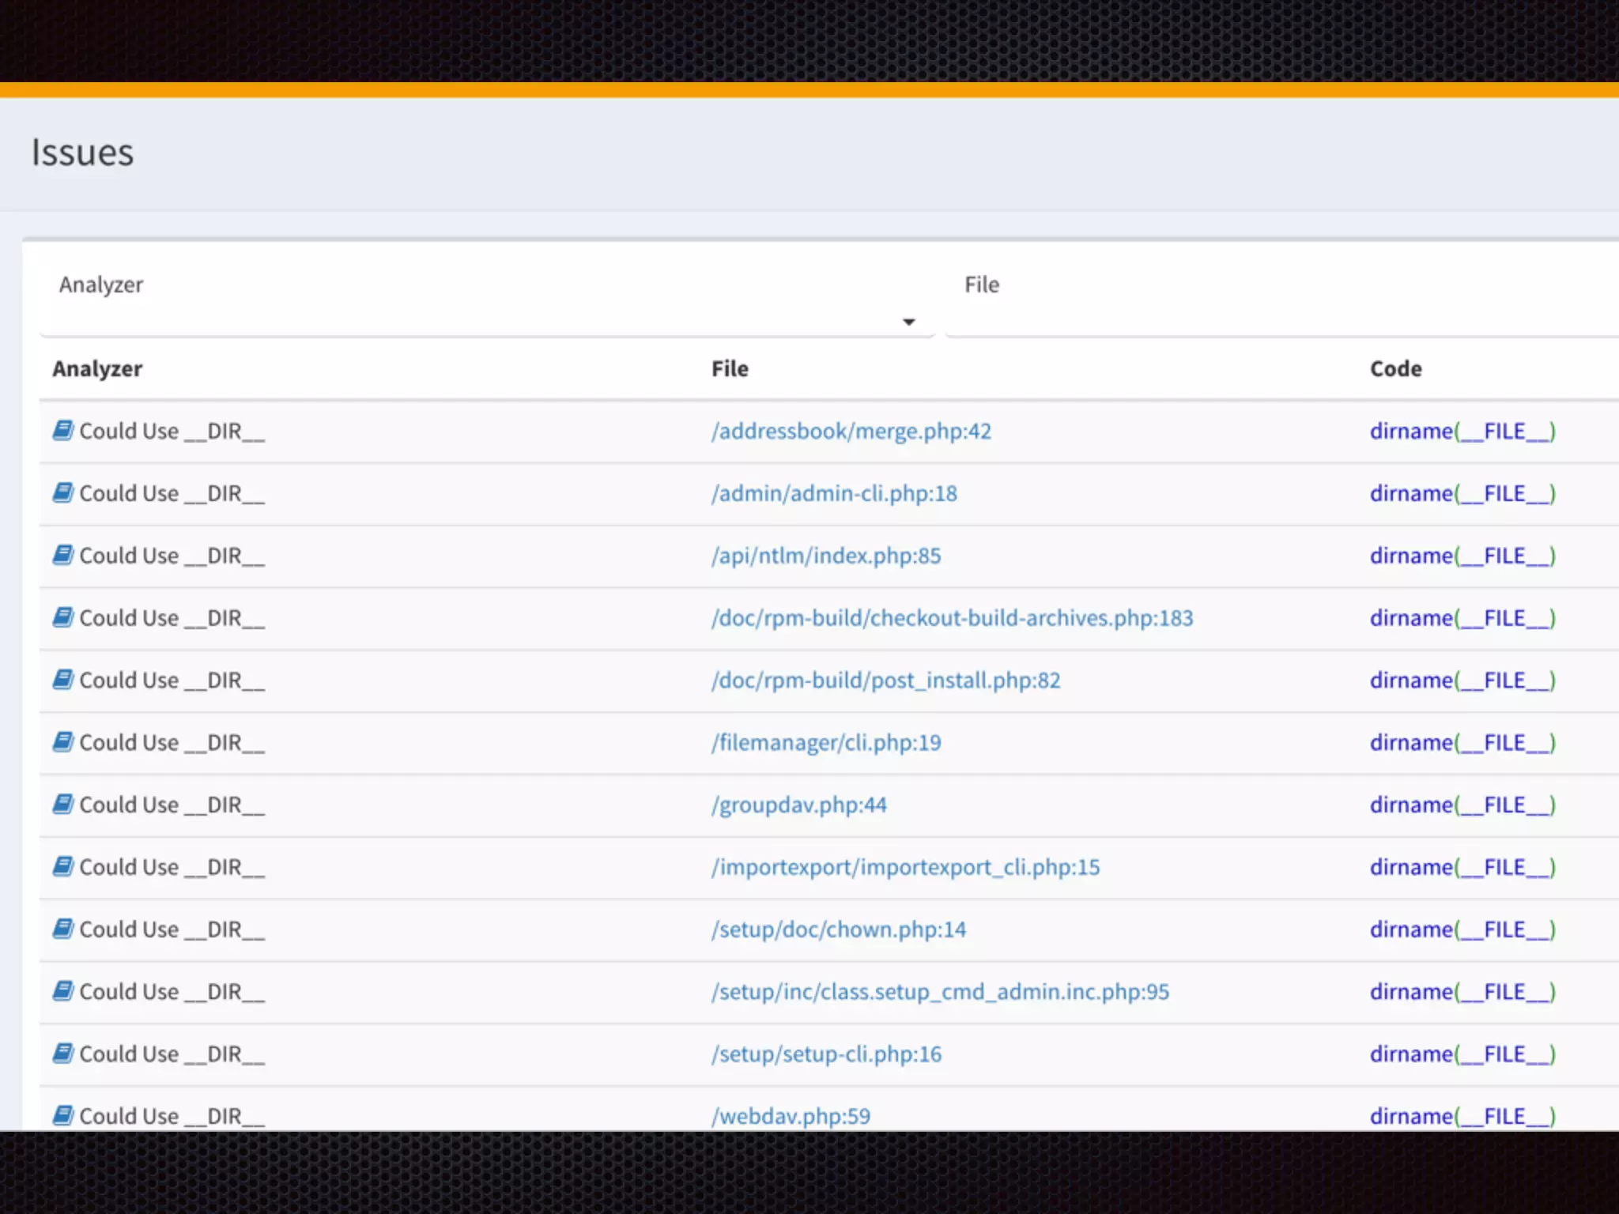Click dirname(__FILE__) code in webdav.php row

coord(1462,1116)
